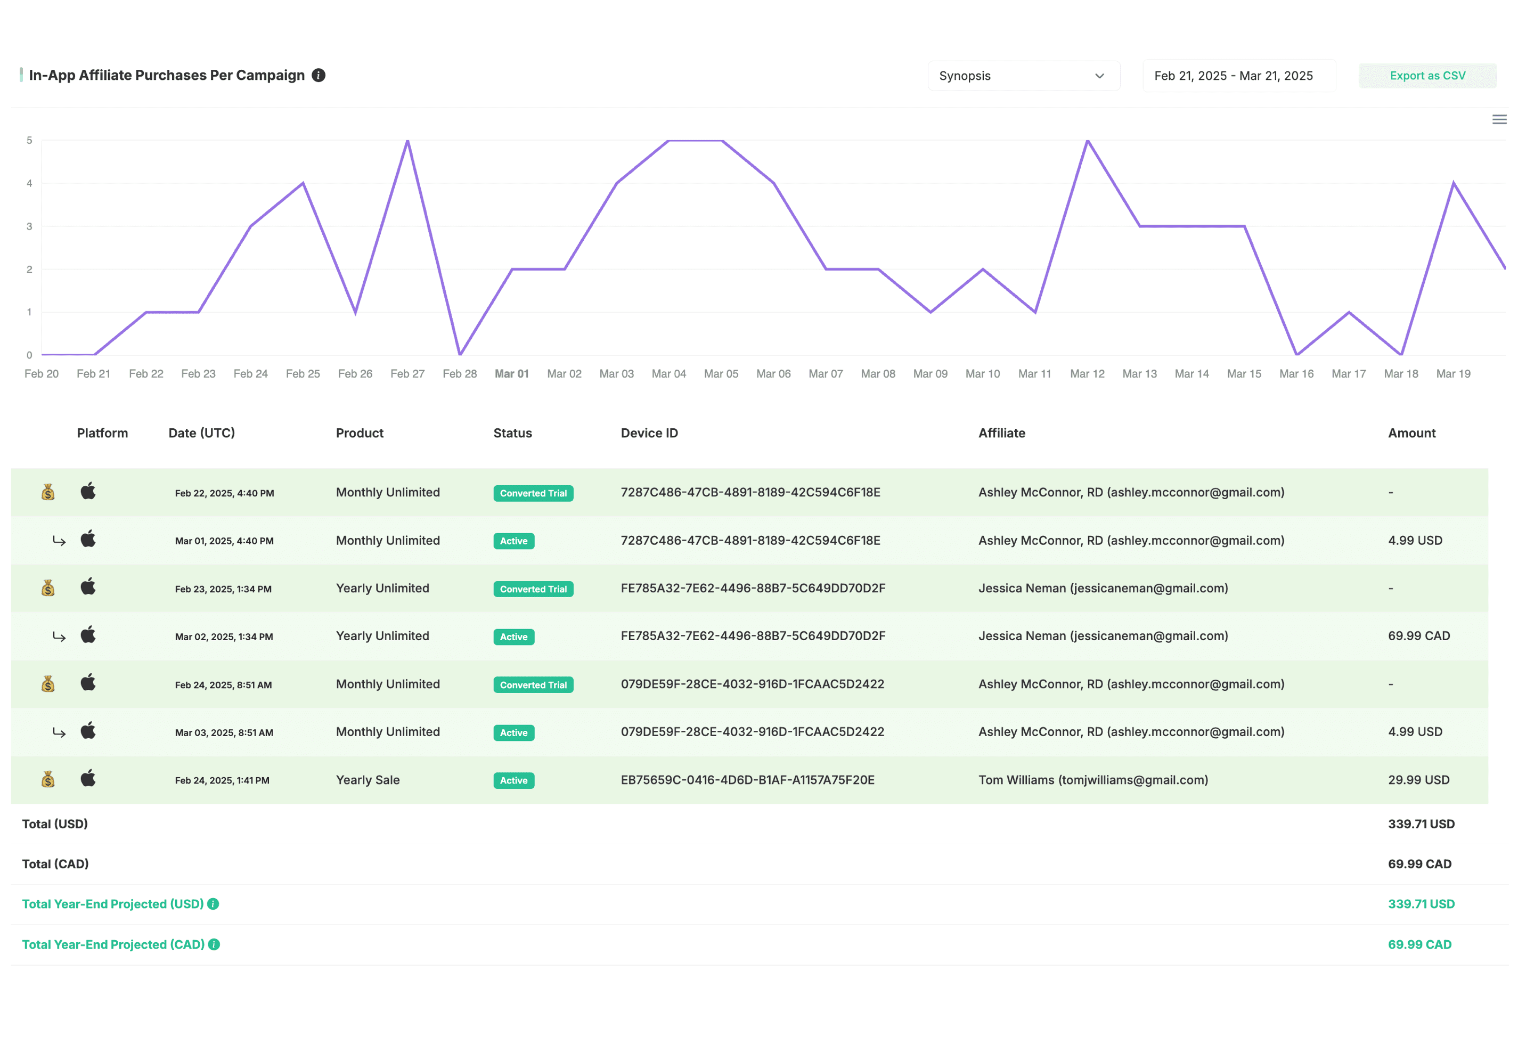The height and width of the screenshot is (1044, 1518).
Task: Click the money bag icon in Yearly Sale row
Action: (48, 780)
